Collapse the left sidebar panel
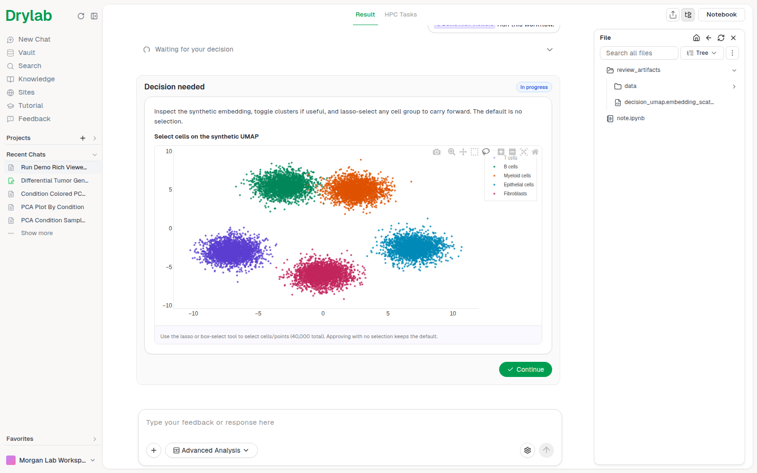757x473 pixels. (x=94, y=16)
